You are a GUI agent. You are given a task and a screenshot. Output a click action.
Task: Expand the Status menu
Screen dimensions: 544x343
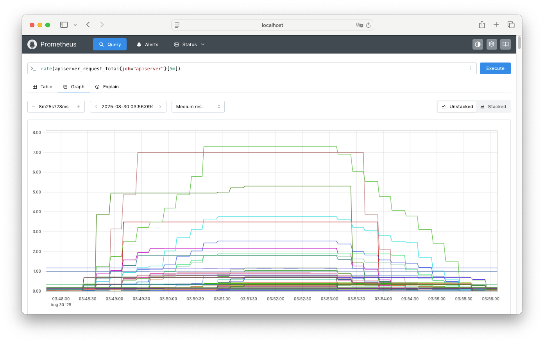[x=189, y=45]
